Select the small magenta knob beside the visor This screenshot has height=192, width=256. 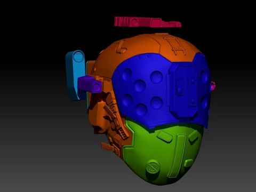213,86
